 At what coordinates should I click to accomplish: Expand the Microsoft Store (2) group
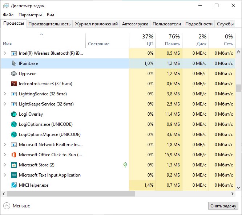5,165
